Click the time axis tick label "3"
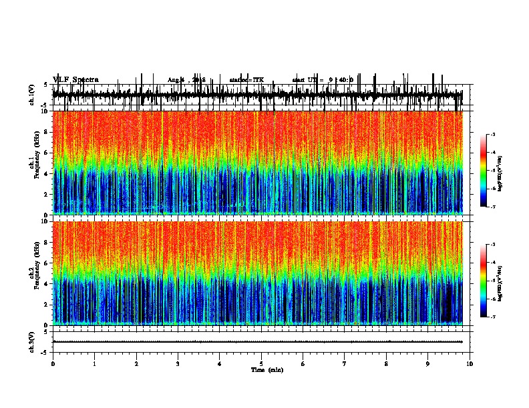 pos(178,364)
